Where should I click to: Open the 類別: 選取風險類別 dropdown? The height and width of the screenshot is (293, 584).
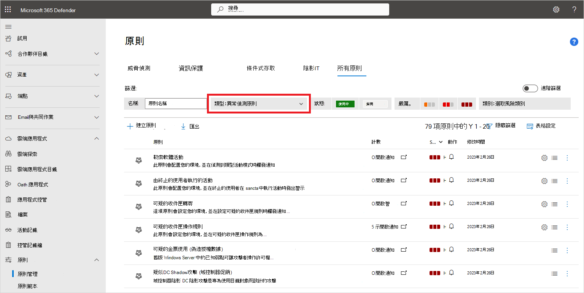coord(525,104)
